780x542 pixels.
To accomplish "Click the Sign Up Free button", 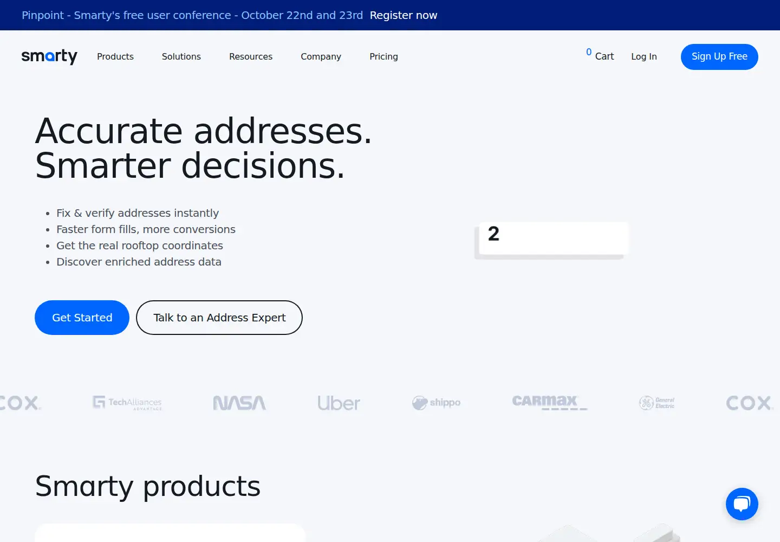I will click(719, 57).
